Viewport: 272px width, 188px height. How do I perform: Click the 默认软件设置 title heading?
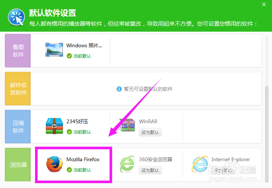coord(53,13)
